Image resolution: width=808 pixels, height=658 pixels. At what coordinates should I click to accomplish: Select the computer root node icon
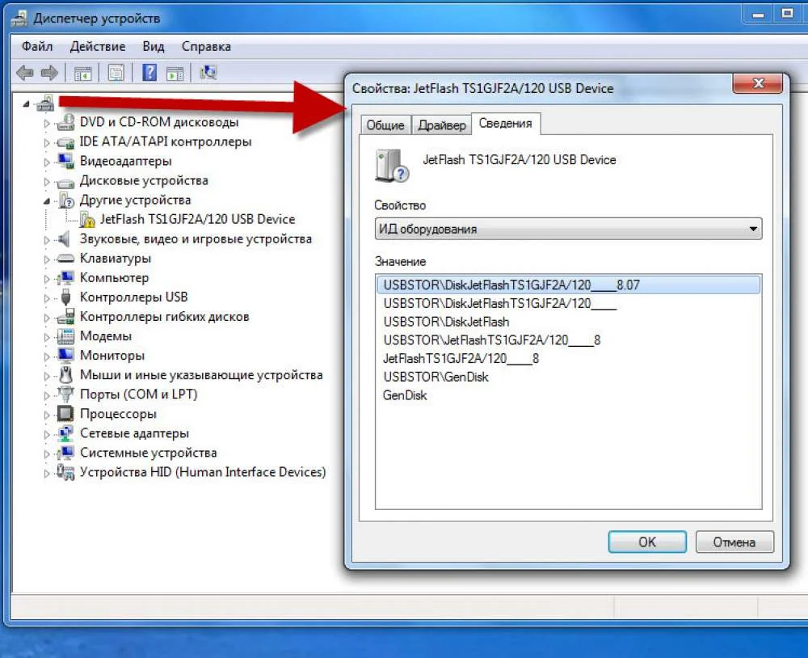(44, 103)
